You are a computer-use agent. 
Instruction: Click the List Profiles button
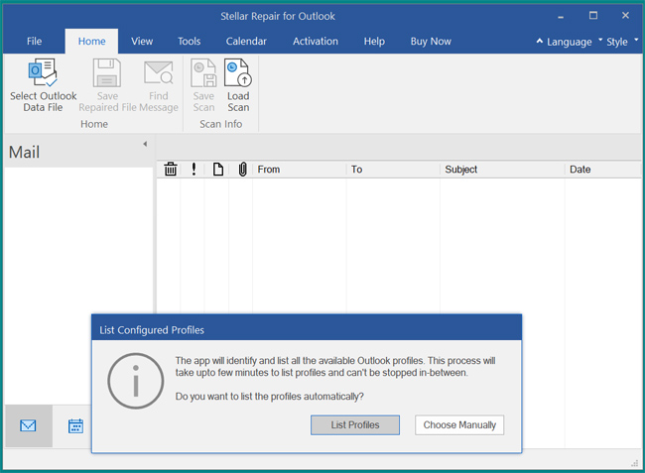coord(355,425)
